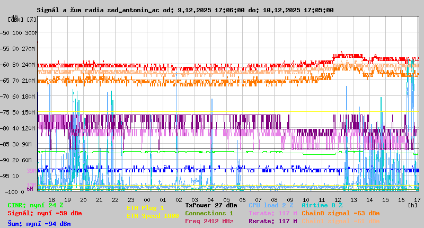Screen dimensions: 424x228
Task: Click the 240M label on the y-axis
Action: click(x=28, y=65)
